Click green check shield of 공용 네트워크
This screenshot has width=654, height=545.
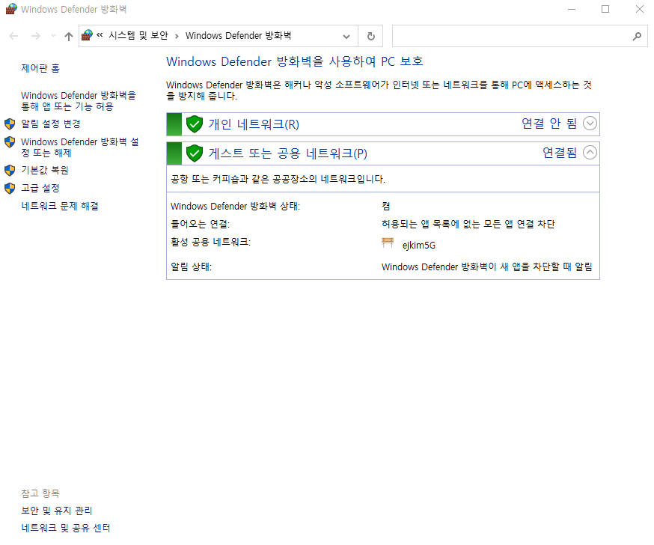[195, 153]
